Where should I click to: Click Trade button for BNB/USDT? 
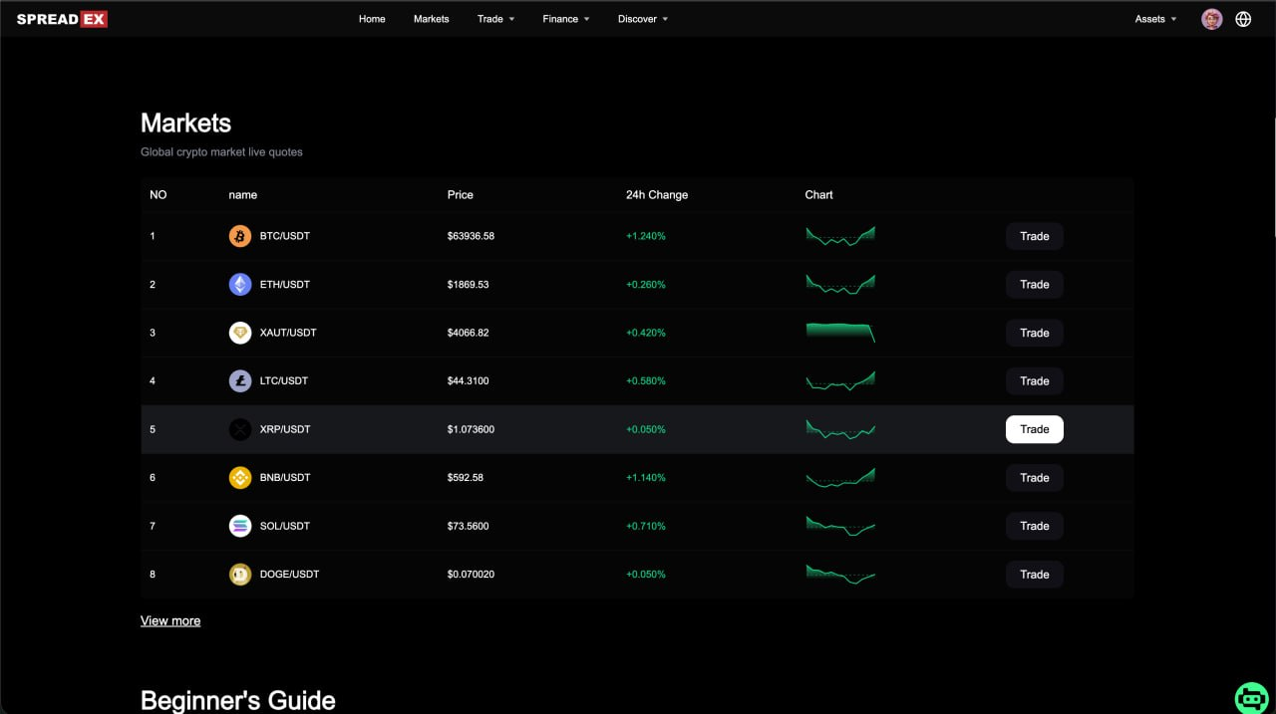click(x=1035, y=478)
